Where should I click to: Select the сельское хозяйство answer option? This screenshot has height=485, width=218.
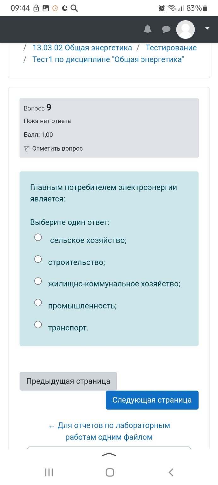click(x=38, y=237)
